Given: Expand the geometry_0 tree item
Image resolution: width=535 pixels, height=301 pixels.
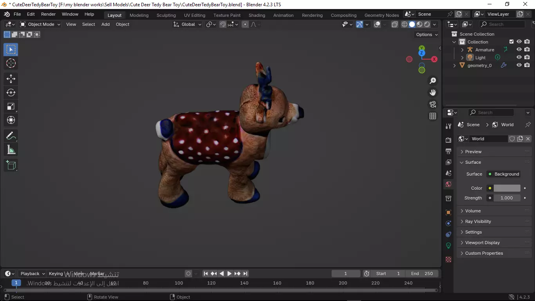Looking at the screenshot, I should [x=454, y=65].
